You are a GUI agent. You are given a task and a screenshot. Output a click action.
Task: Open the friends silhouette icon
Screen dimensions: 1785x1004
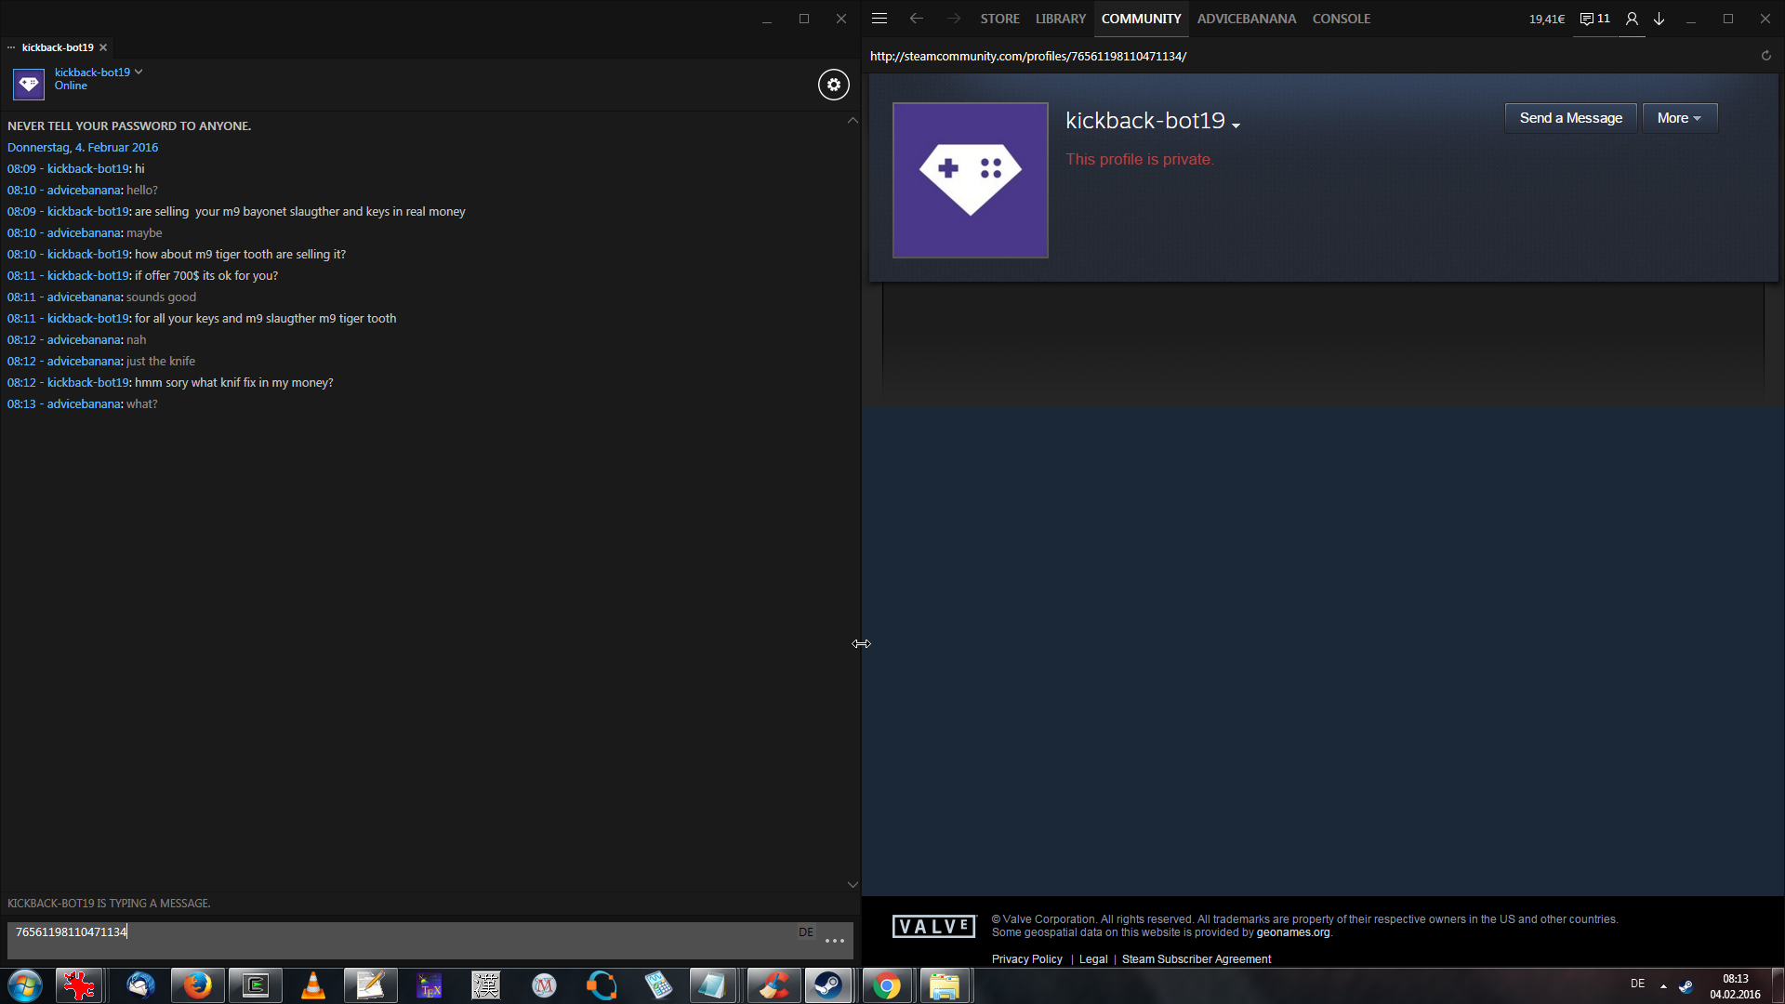tap(1631, 19)
